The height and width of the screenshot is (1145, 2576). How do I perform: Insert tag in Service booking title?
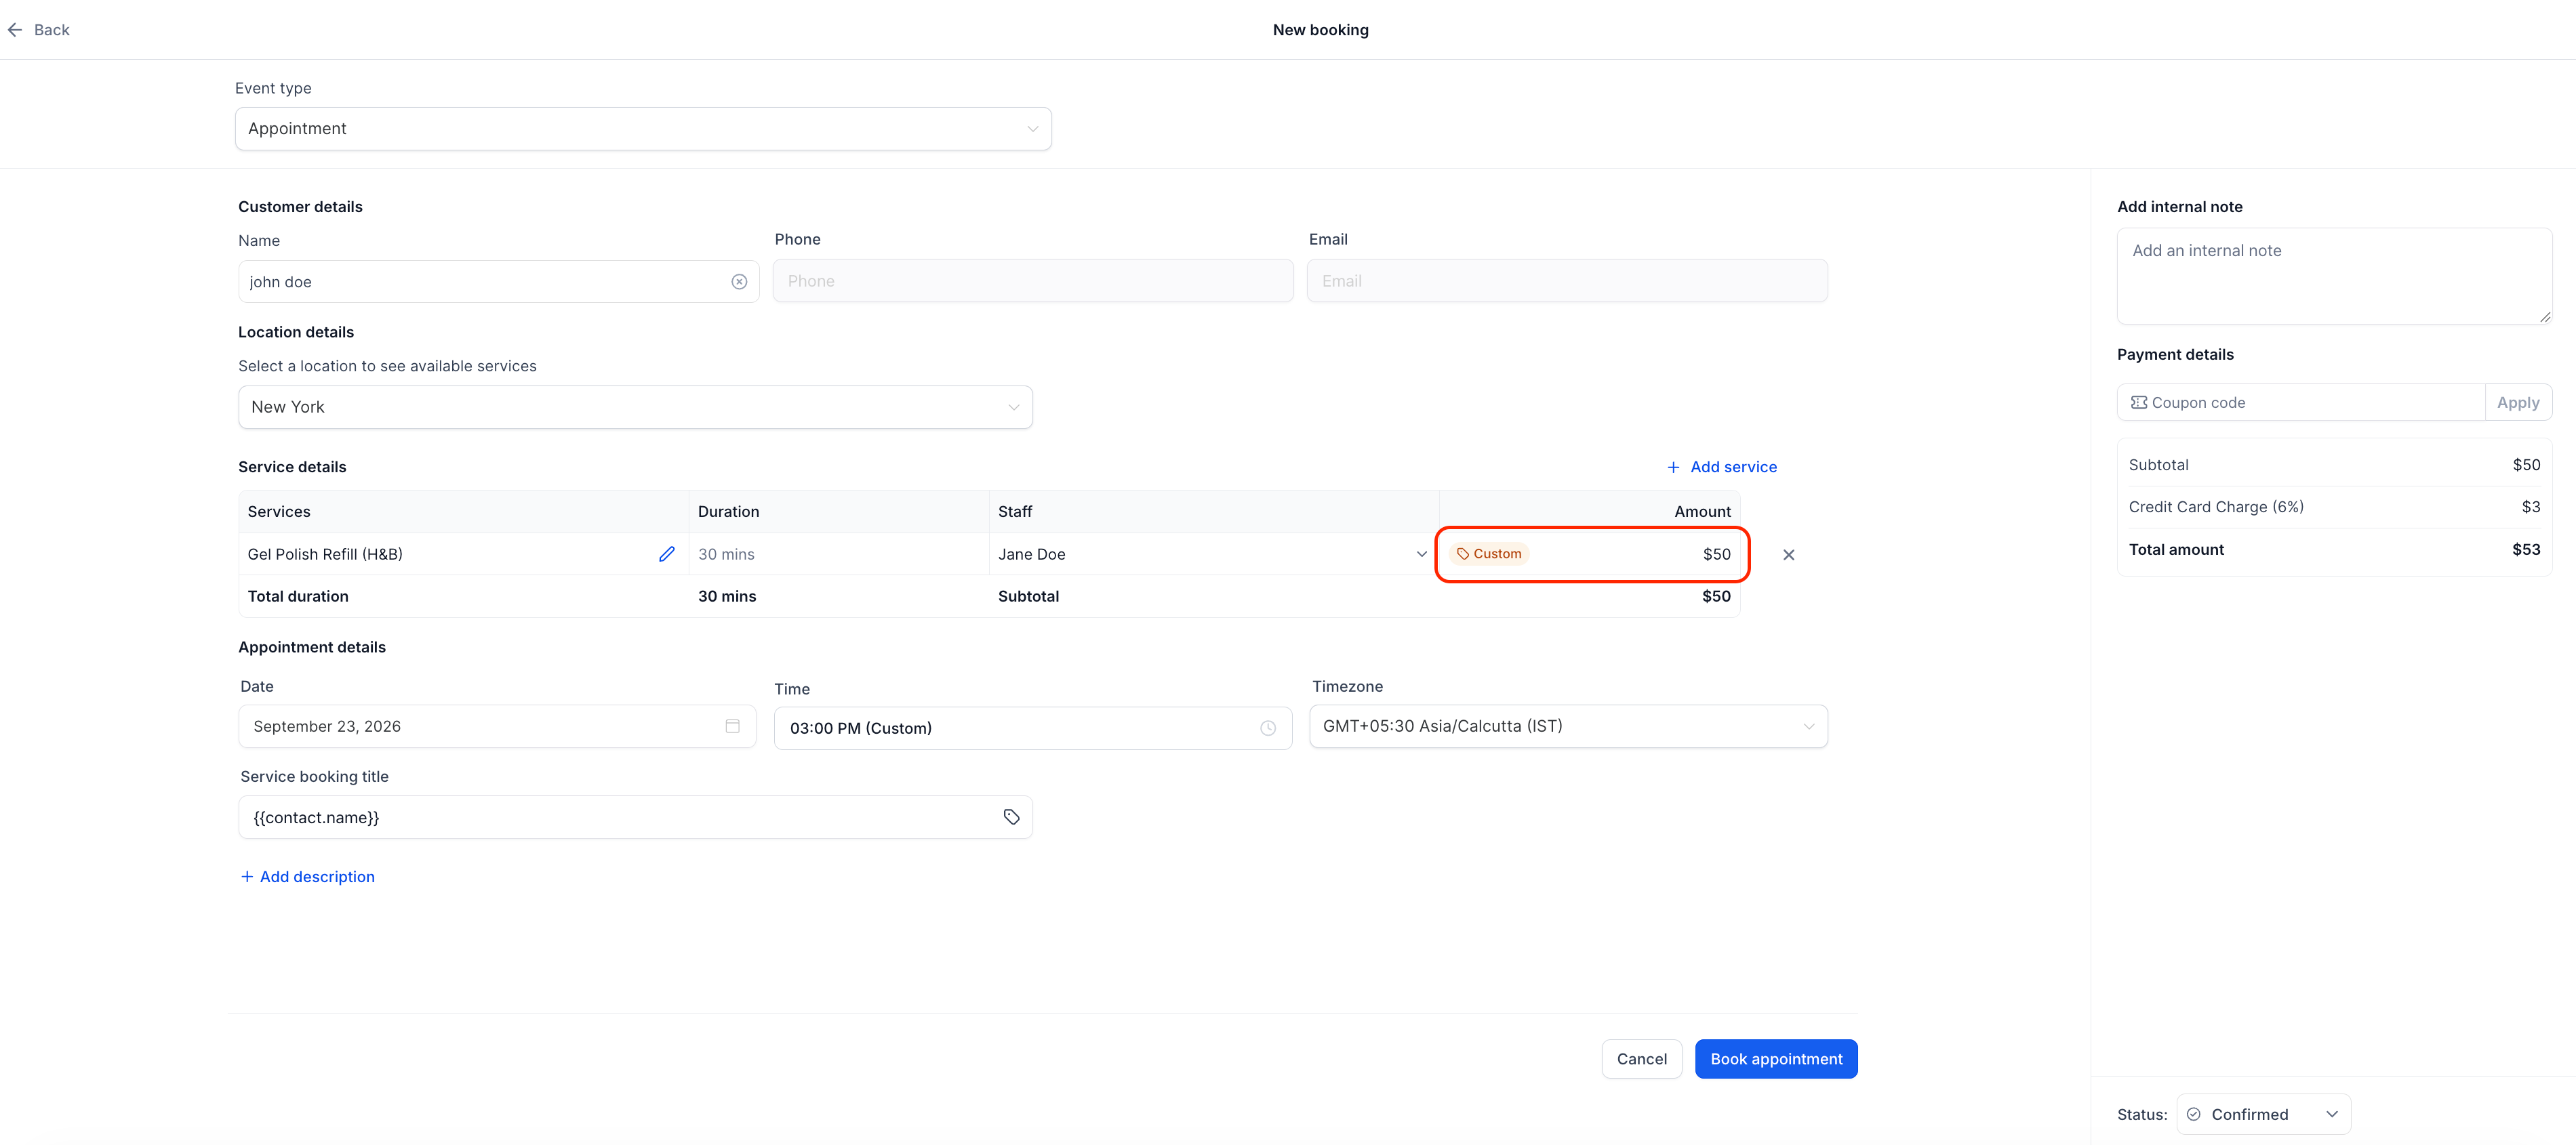1011,817
